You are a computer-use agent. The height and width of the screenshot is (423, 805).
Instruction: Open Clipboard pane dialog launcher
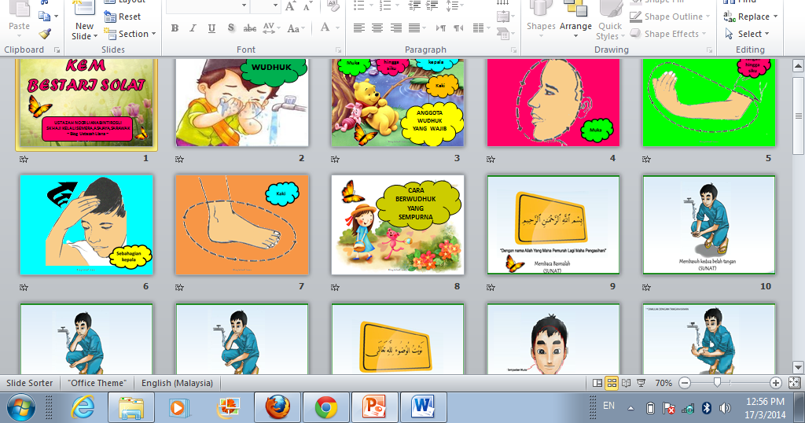point(57,50)
